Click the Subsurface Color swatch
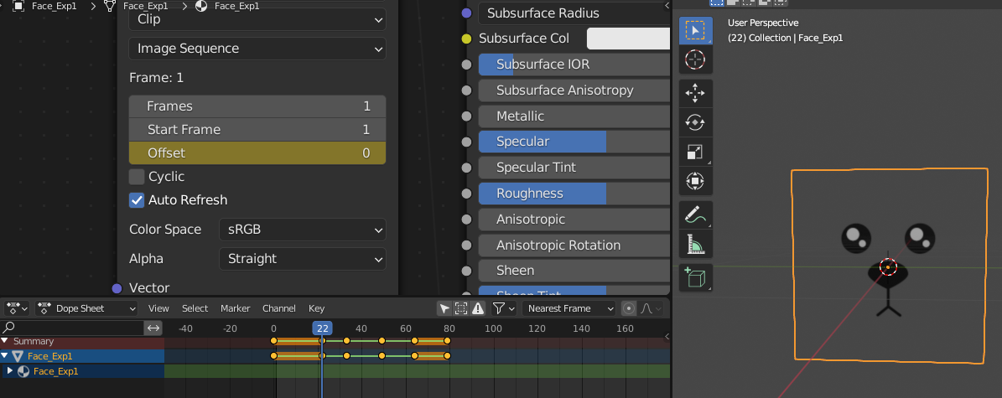Image resolution: width=1002 pixels, height=398 pixels. pos(628,39)
